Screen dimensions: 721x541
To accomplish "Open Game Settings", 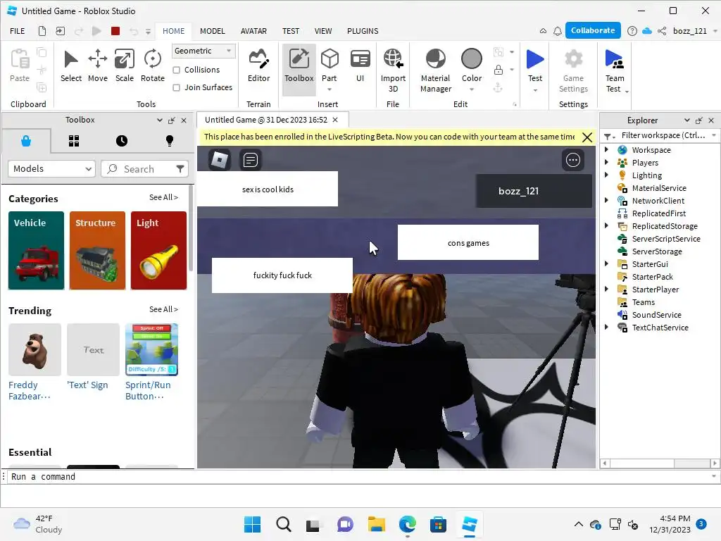I will click(x=573, y=70).
